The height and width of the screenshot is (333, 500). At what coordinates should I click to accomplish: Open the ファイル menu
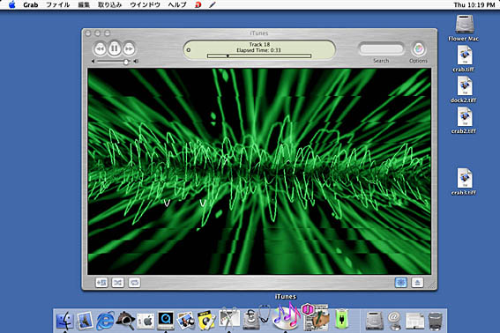click(57, 4)
